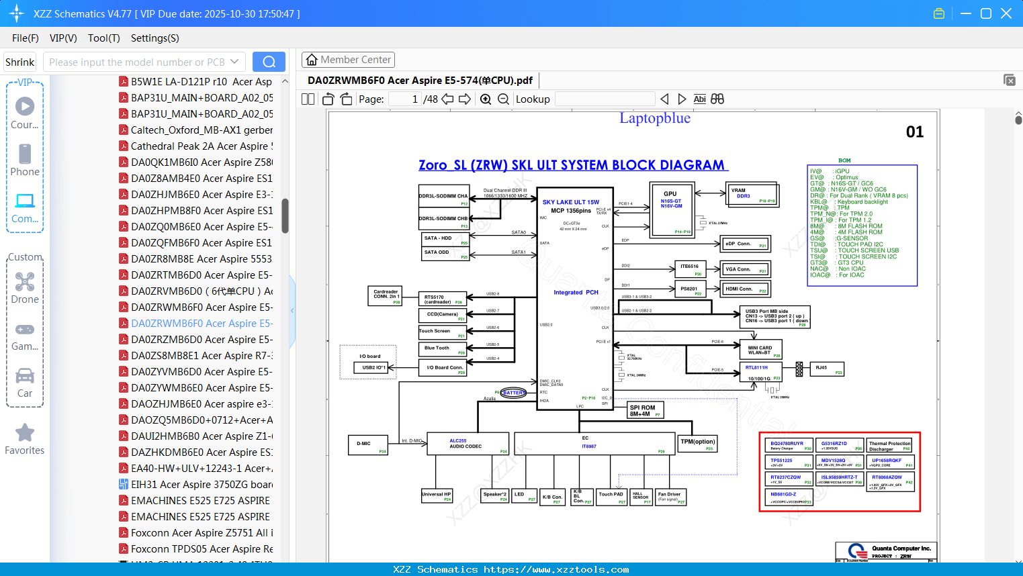Viewport: 1023px width, 576px height.
Task: Go to the next page arrow
Action: (x=465, y=99)
